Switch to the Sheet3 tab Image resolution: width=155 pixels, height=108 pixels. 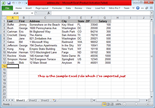(45, 100)
